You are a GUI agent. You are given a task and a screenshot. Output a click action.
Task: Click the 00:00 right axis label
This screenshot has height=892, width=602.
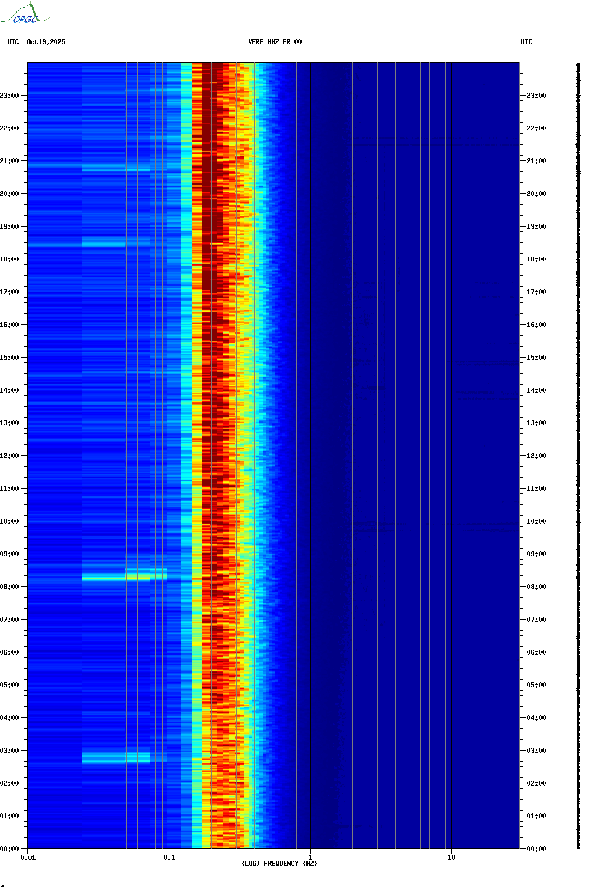pos(536,849)
